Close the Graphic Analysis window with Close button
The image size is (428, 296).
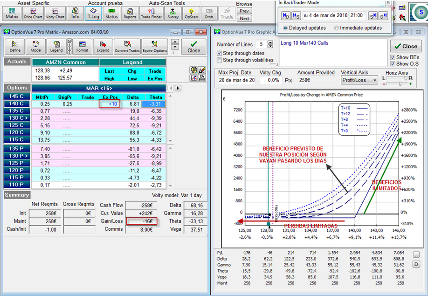click(406, 46)
